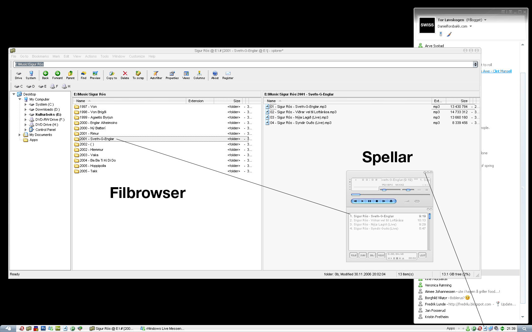Screen dimensions: 532x332
Task: Toggle the equalizer icon in the player
Action: [x=419, y=190]
